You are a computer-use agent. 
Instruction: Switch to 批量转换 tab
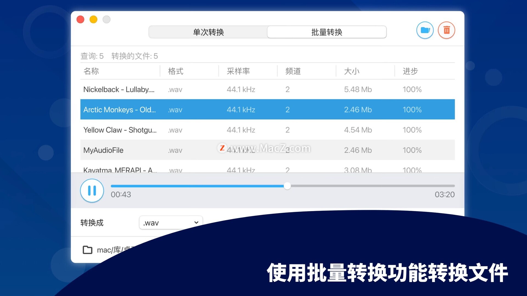(327, 32)
